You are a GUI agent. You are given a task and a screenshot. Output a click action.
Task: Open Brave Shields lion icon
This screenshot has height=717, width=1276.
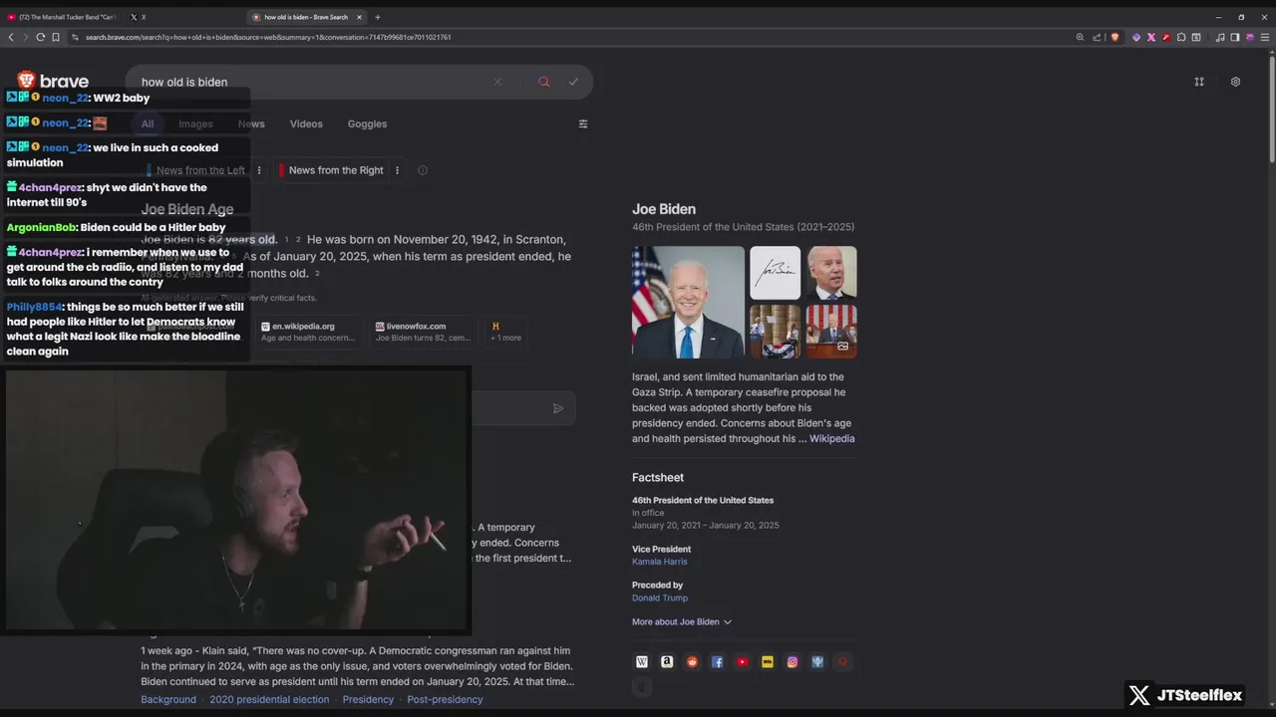(x=1115, y=37)
